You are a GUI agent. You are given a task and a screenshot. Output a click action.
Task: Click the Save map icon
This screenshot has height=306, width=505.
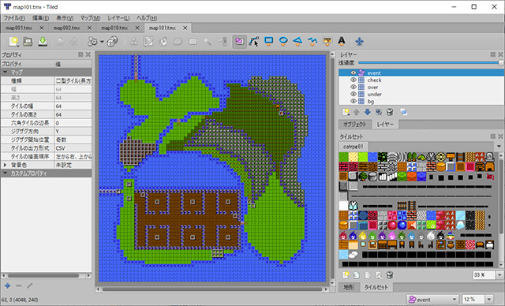43,41
